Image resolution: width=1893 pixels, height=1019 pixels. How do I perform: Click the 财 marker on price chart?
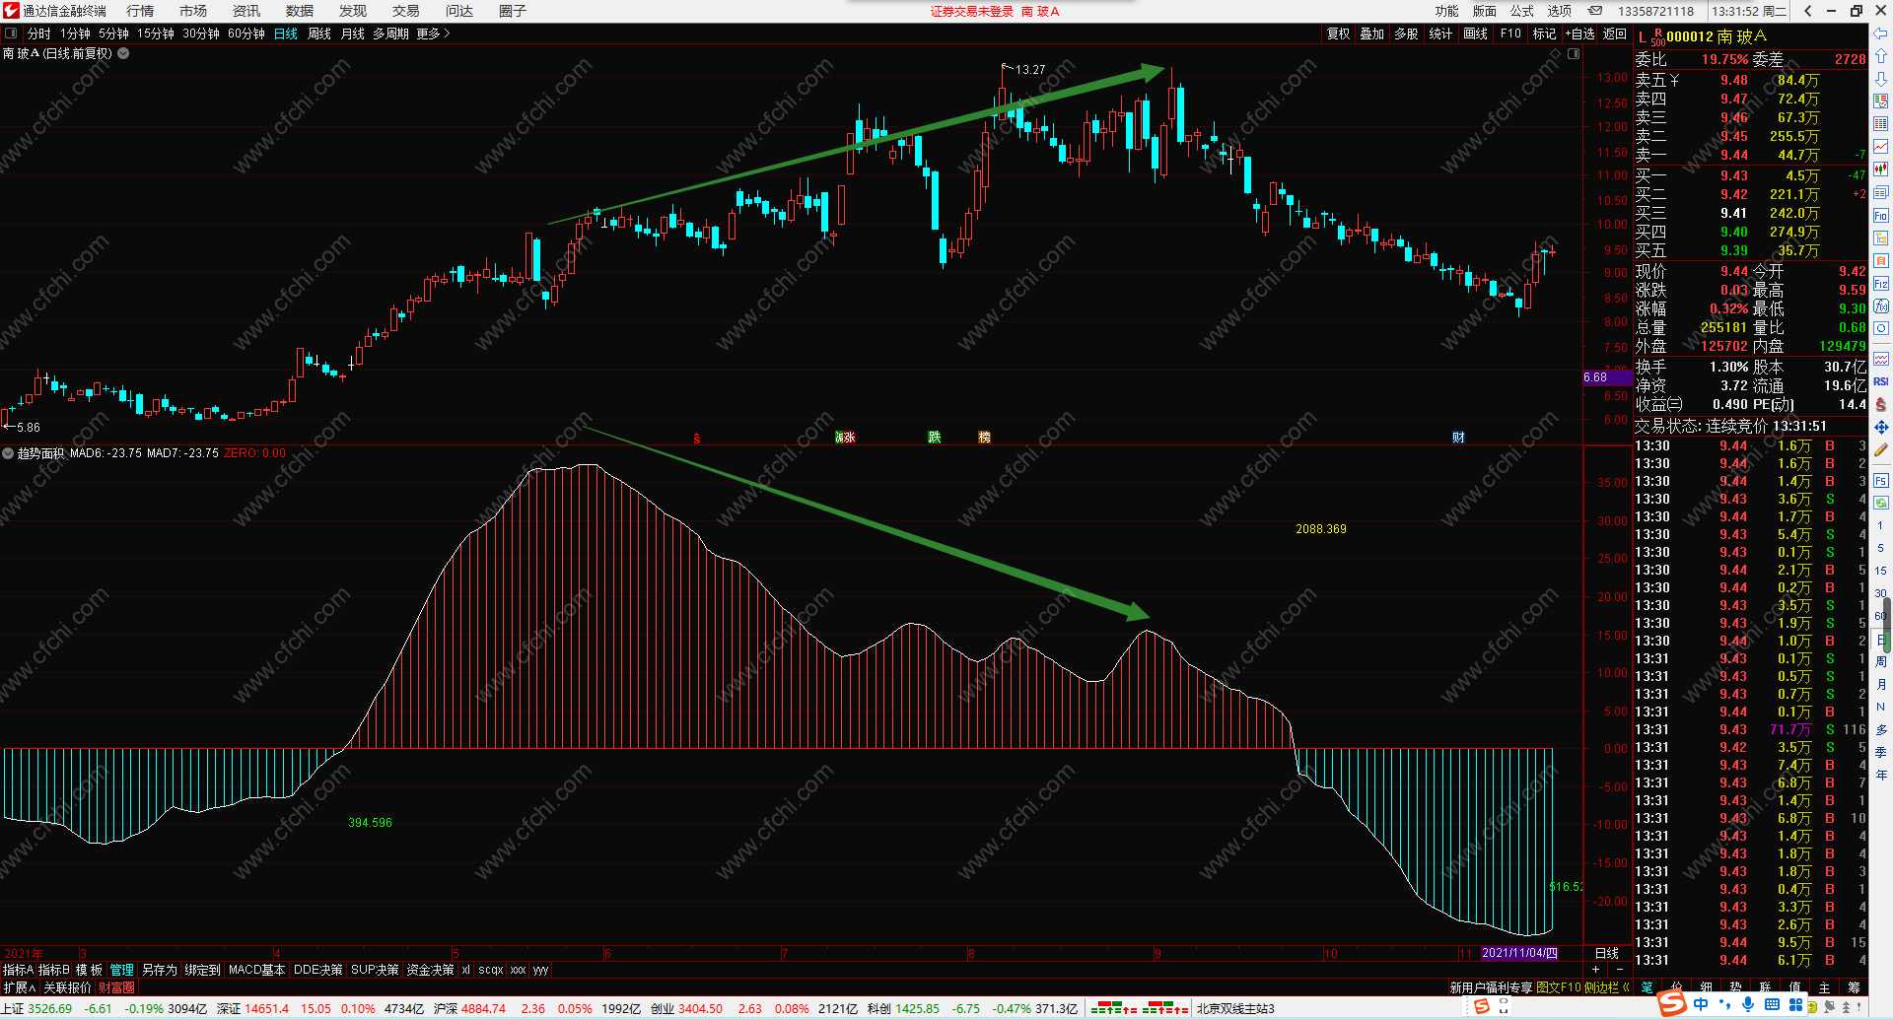coord(1458,438)
